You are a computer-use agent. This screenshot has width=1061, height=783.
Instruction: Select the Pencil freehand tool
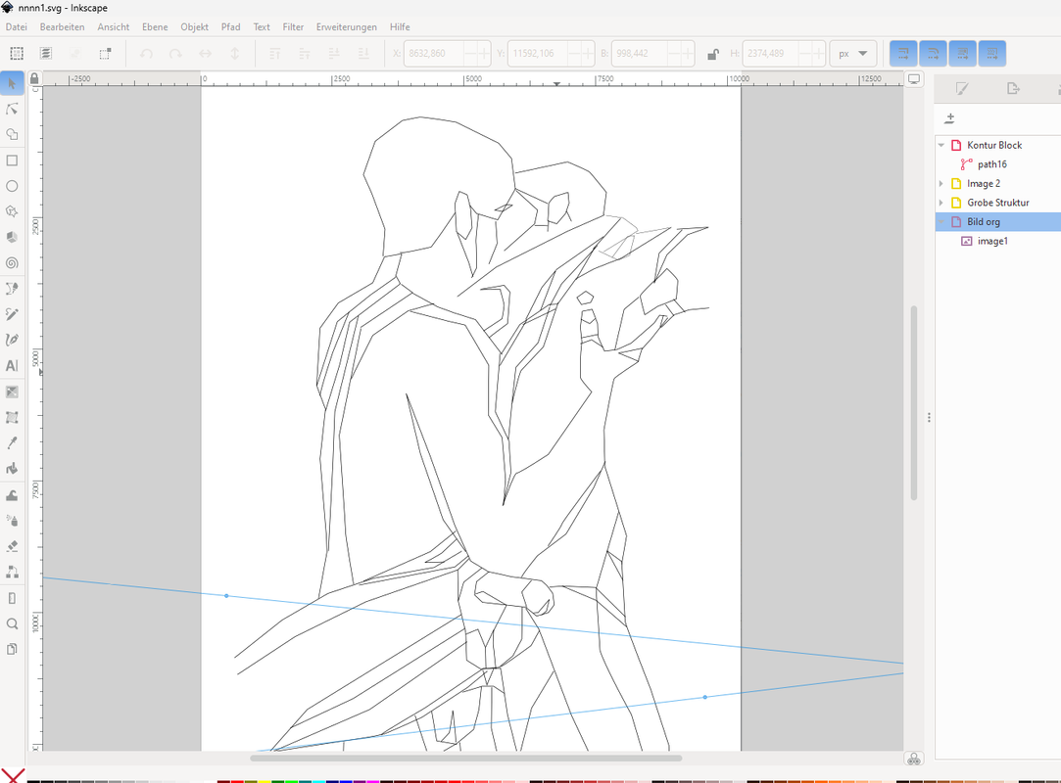[12, 314]
